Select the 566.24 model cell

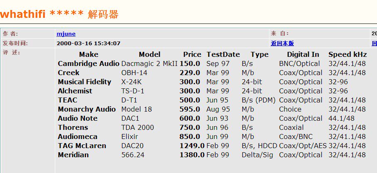(133, 155)
